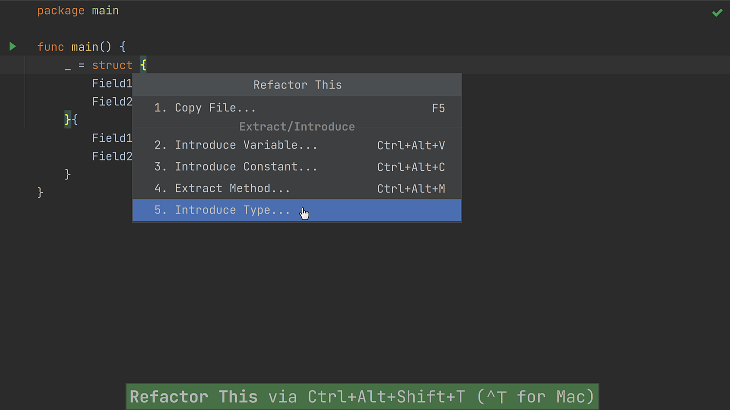Click the Ctrl+Alt+C shortcut label
This screenshot has width=730, height=410.
click(411, 167)
